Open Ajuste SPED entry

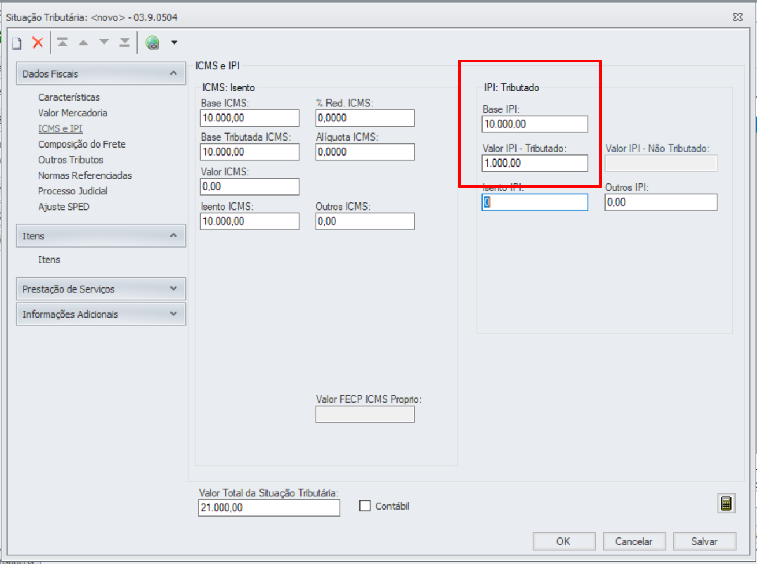[x=64, y=207]
